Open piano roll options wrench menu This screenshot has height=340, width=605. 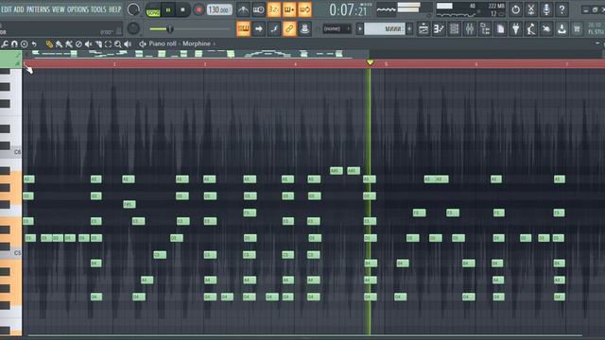tap(5, 44)
